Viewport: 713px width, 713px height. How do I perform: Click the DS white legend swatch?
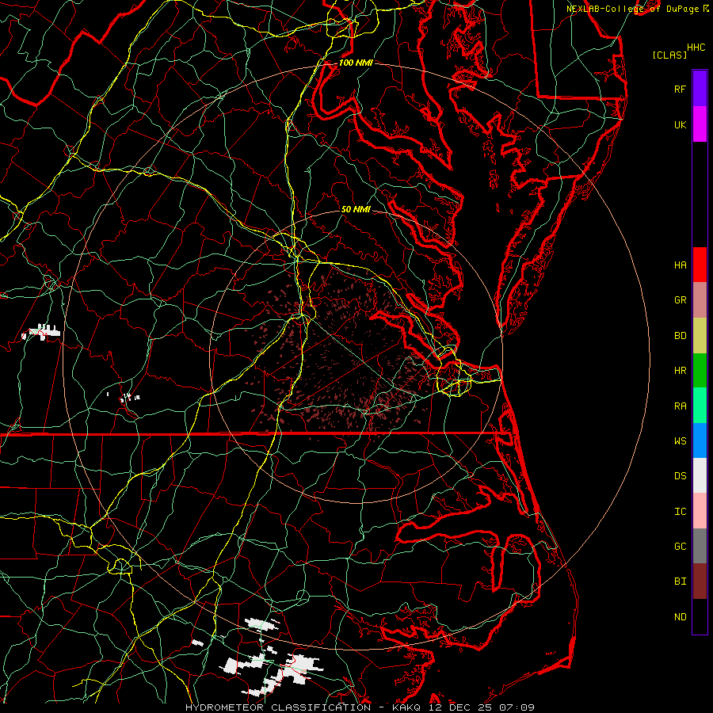click(x=700, y=475)
